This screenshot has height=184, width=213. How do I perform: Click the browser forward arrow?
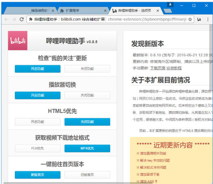(x=14, y=19)
